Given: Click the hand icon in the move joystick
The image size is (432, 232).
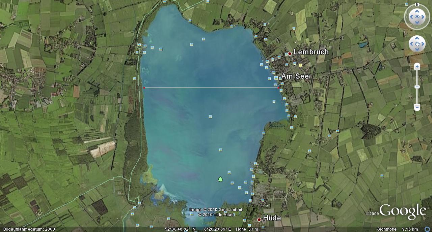Looking at the screenshot, I should (417, 44).
